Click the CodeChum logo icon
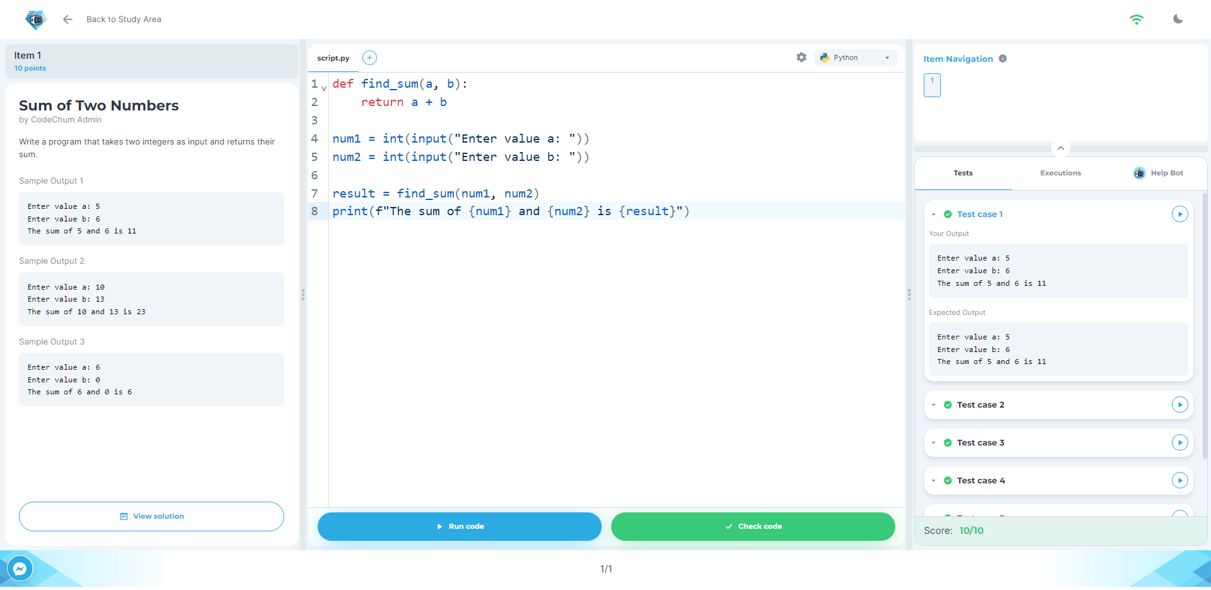This screenshot has width=1211, height=590. click(x=36, y=20)
